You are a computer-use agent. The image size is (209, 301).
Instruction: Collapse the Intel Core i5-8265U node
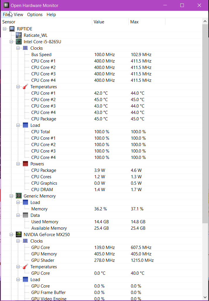pos(11,42)
